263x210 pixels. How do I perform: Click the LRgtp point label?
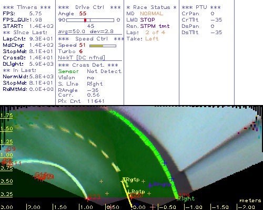click(x=136, y=192)
